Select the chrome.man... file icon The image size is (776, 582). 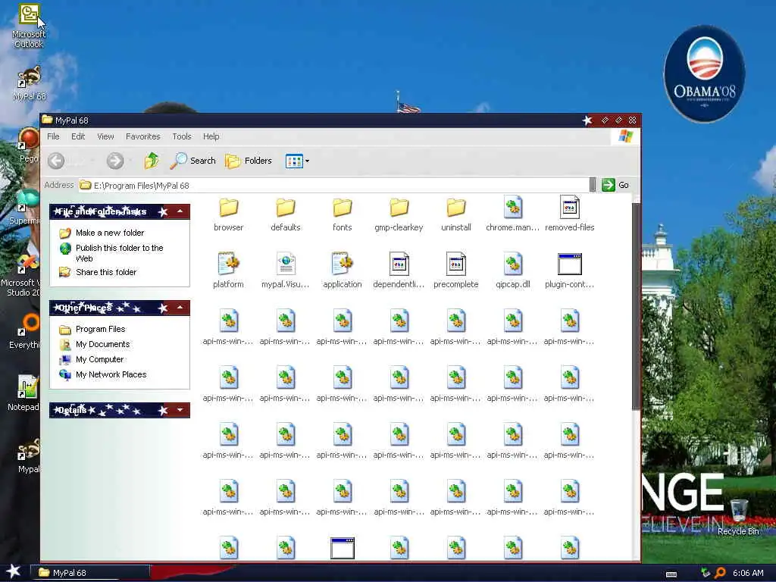(x=513, y=208)
